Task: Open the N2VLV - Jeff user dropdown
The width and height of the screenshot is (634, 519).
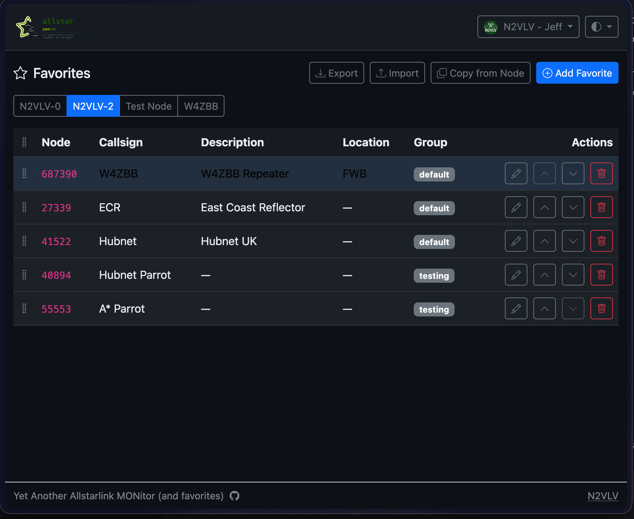Action: [528, 27]
